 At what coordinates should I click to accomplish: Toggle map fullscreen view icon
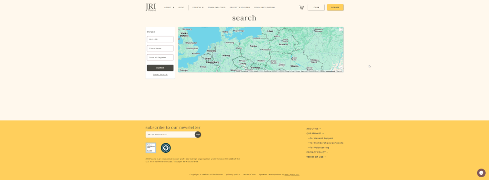[x=341, y=30]
